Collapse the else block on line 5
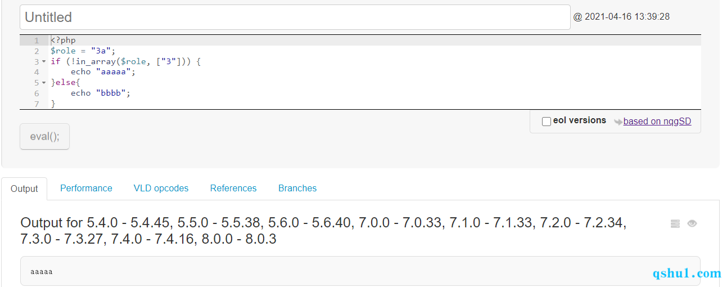727x287 pixels. point(44,83)
